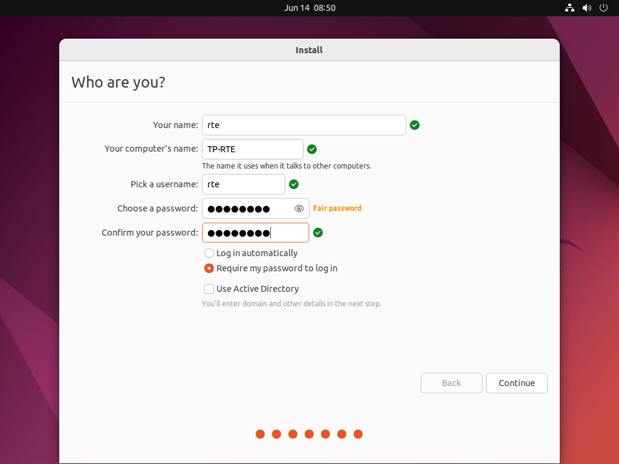Click the Back button
Image resolution: width=619 pixels, height=464 pixels.
452,383
